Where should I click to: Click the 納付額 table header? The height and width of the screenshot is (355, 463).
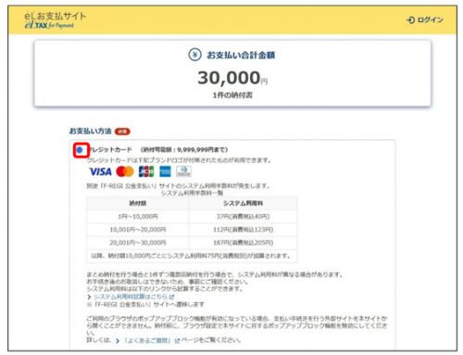tap(138, 203)
